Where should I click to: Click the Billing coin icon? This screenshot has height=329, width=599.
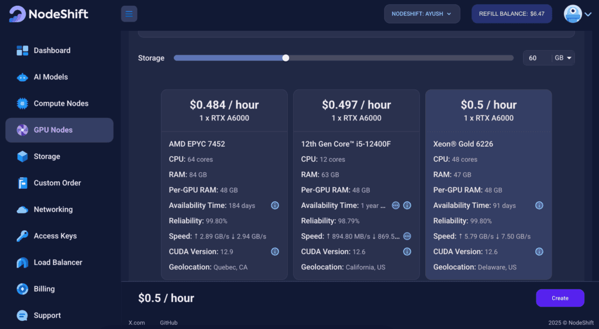pyautogui.click(x=23, y=289)
